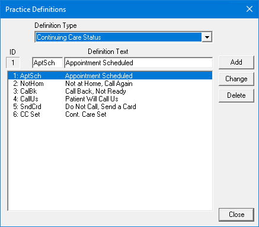Select the Continuing Care Status combo box
259x227 pixels.
point(123,37)
